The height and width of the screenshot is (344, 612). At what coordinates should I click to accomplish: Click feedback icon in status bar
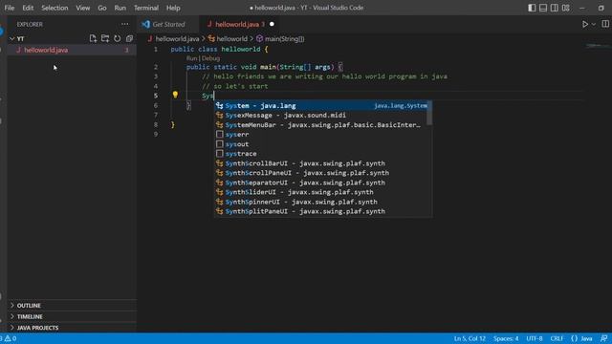tap(603, 338)
